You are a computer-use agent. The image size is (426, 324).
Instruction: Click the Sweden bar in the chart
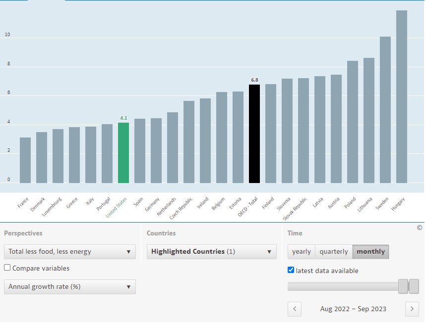(386, 110)
